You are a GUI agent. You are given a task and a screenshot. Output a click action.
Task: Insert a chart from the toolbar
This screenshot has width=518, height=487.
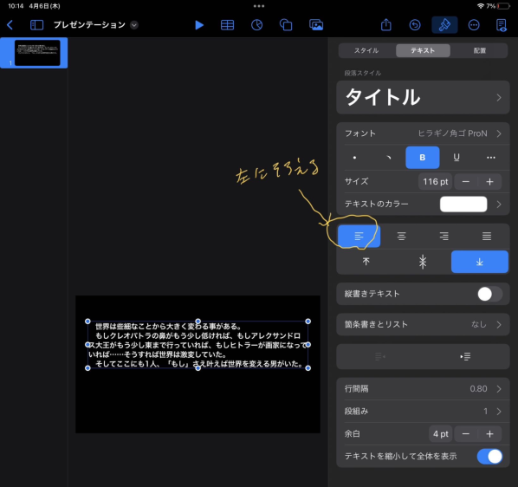(x=256, y=25)
